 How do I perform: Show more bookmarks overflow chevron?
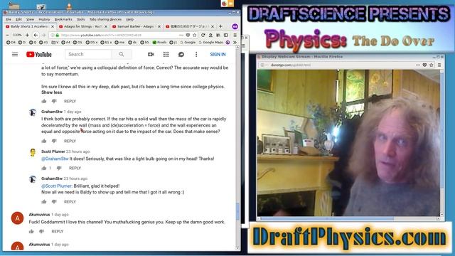tap(235, 43)
